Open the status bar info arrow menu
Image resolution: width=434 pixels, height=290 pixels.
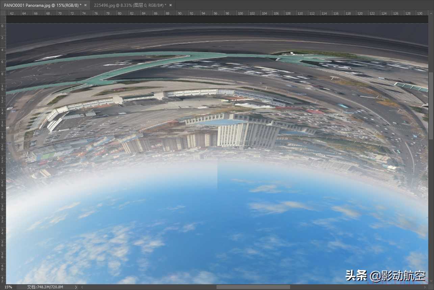coord(76,287)
